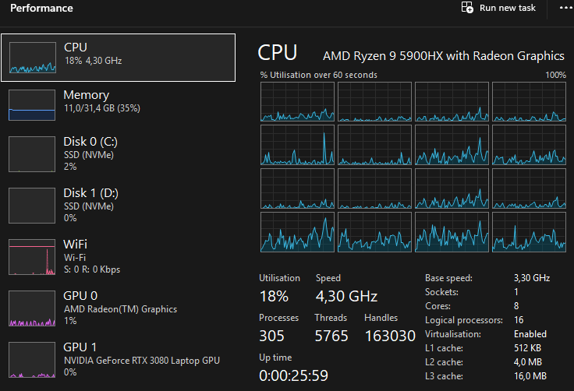This screenshot has height=391, width=574.
Task: Select the WiFi activity mini graph
Action: (33, 257)
